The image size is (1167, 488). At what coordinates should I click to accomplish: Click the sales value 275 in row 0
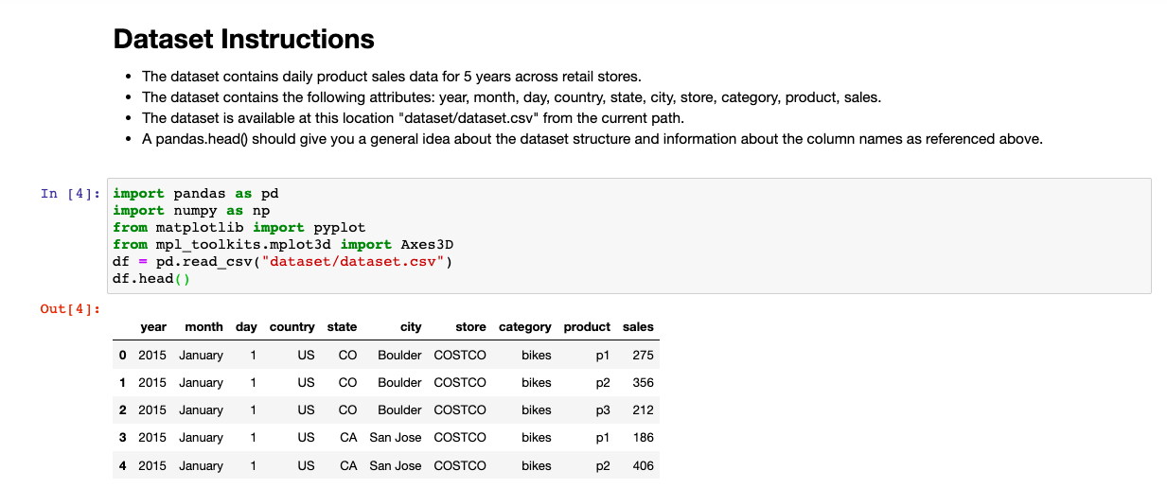click(x=643, y=355)
